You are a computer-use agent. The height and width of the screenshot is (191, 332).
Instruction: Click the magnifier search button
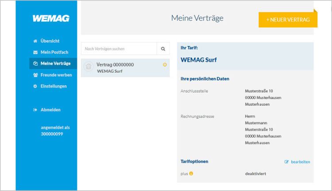click(x=163, y=49)
